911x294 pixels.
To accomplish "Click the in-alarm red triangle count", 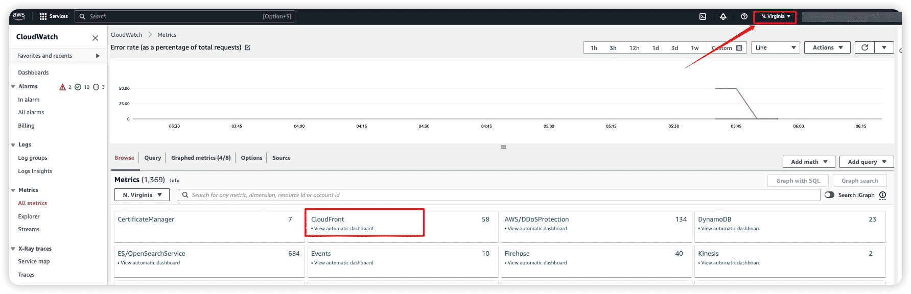I will tap(65, 87).
